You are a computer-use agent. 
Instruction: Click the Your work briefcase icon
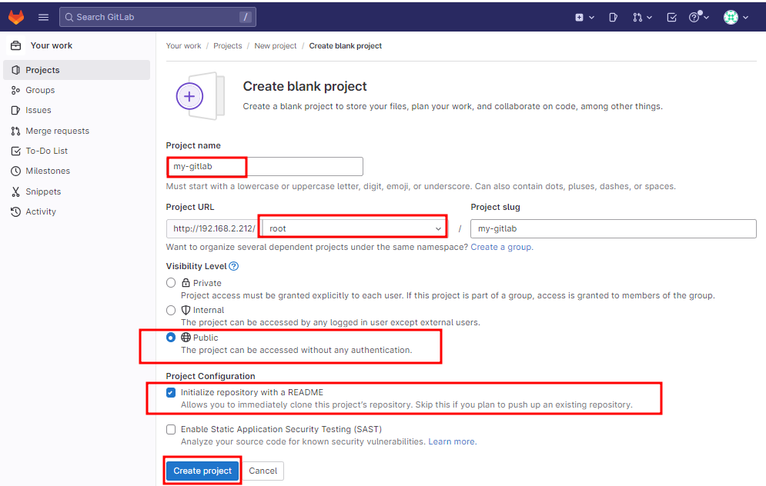(15, 45)
